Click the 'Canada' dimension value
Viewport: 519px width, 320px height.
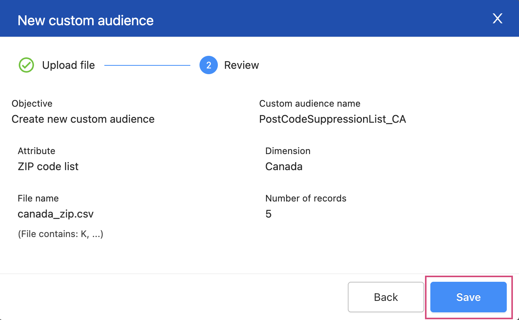click(x=284, y=167)
